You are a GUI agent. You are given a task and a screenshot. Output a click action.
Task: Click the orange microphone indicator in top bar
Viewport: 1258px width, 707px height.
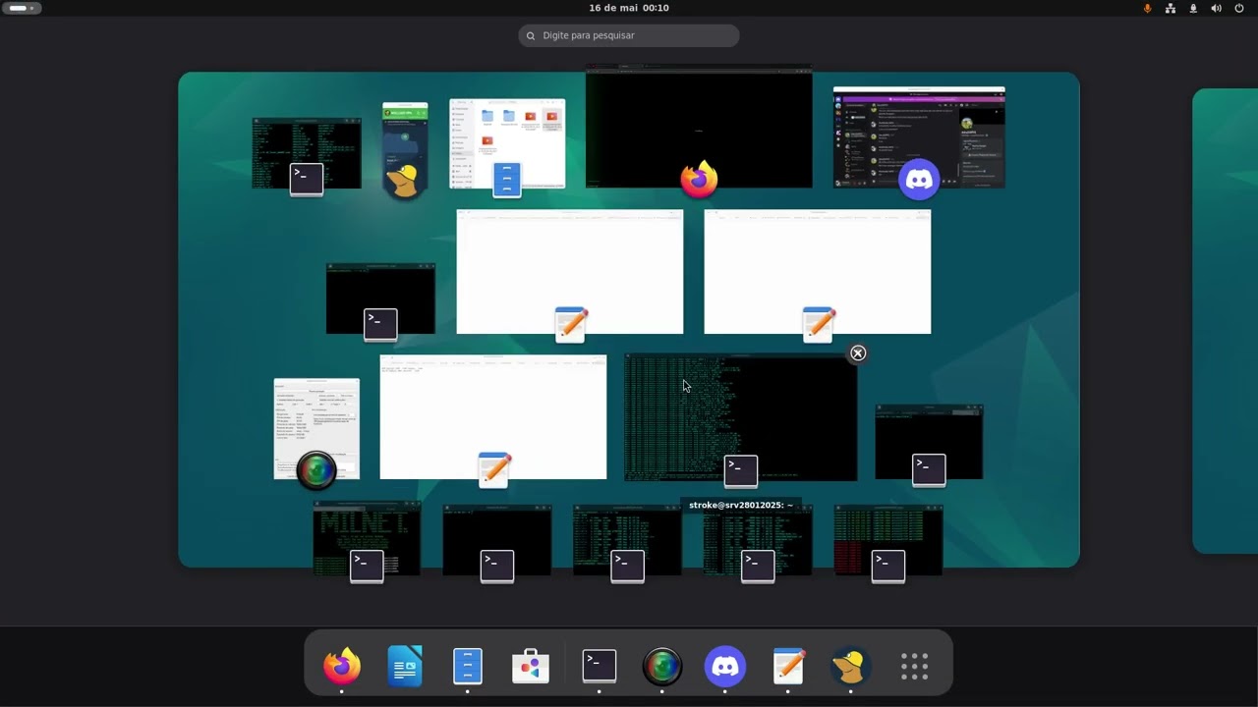click(x=1147, y=8)
